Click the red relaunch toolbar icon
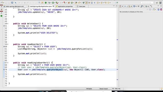Screen dimensions: 163x92 (x=64, y=3)
